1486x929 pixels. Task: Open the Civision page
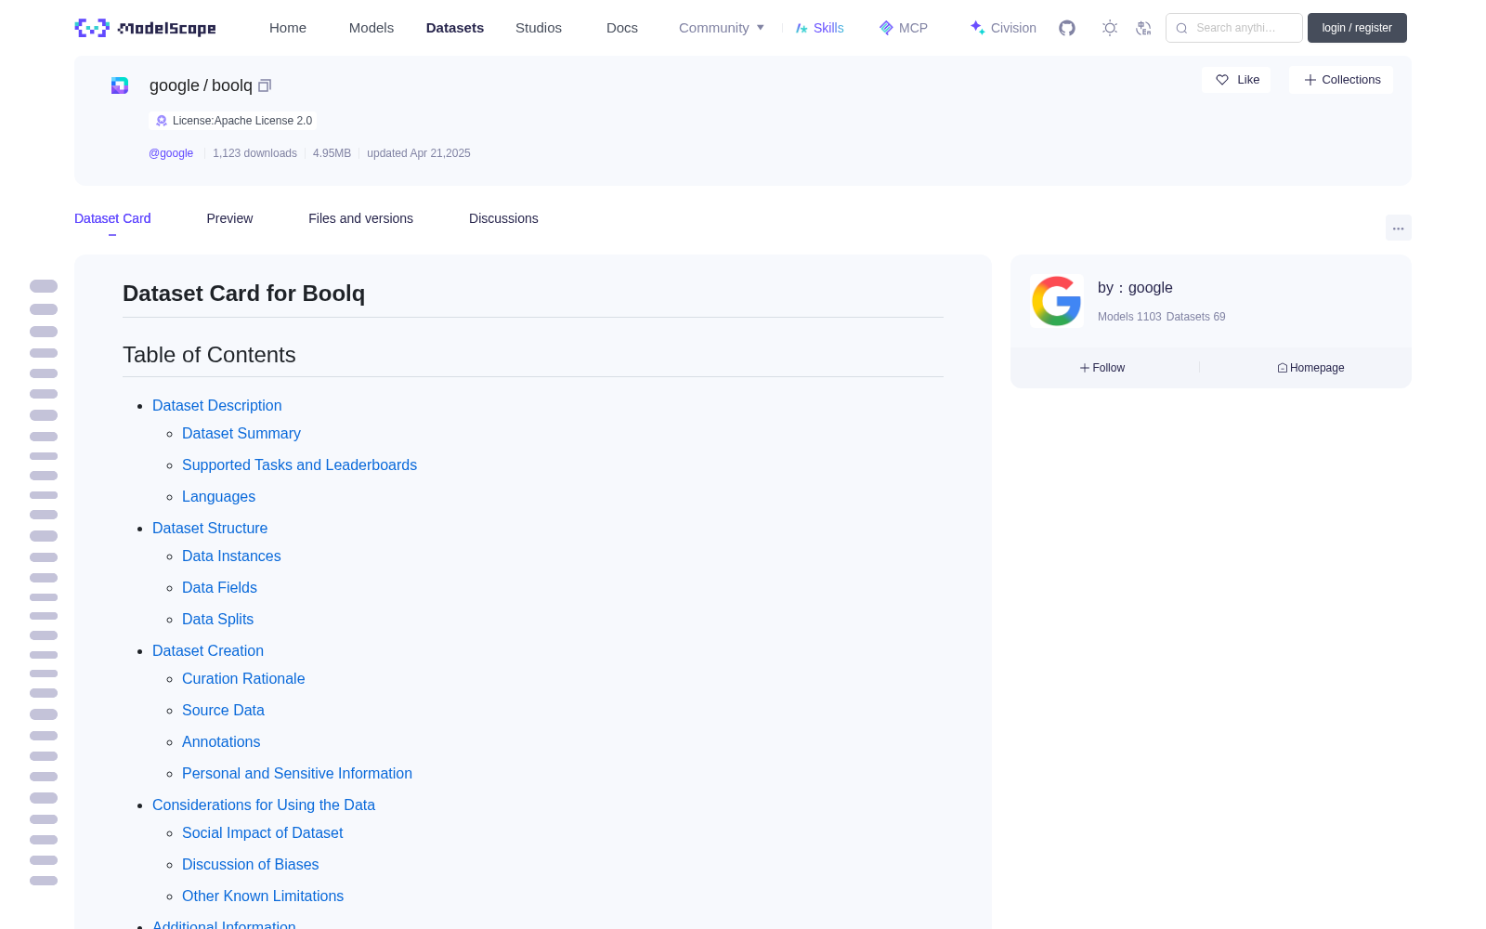(x=1003, y=28)
